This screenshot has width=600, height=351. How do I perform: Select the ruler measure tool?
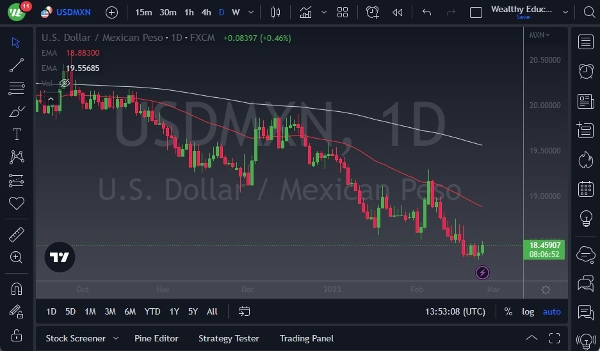(16, 235)
